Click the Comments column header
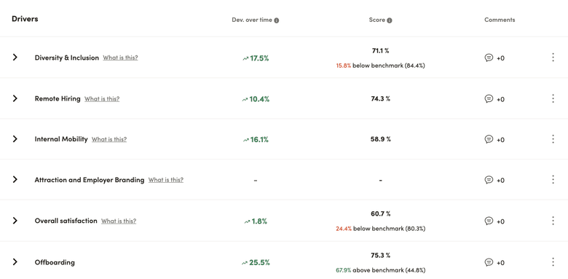The height and width of the screenshot is (279, 568). coord(500,20)
